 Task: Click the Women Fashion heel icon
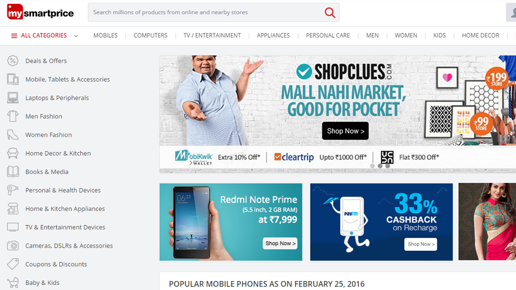13,135
